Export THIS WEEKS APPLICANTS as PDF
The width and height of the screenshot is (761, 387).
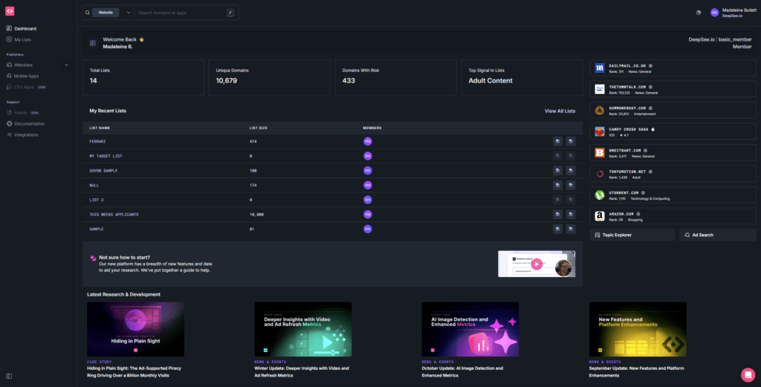coord(557,215)
